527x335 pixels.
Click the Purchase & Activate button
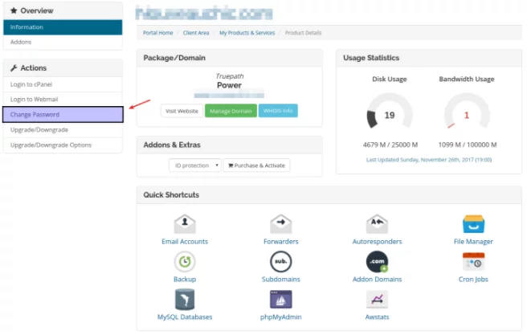[x=256, y=165]
